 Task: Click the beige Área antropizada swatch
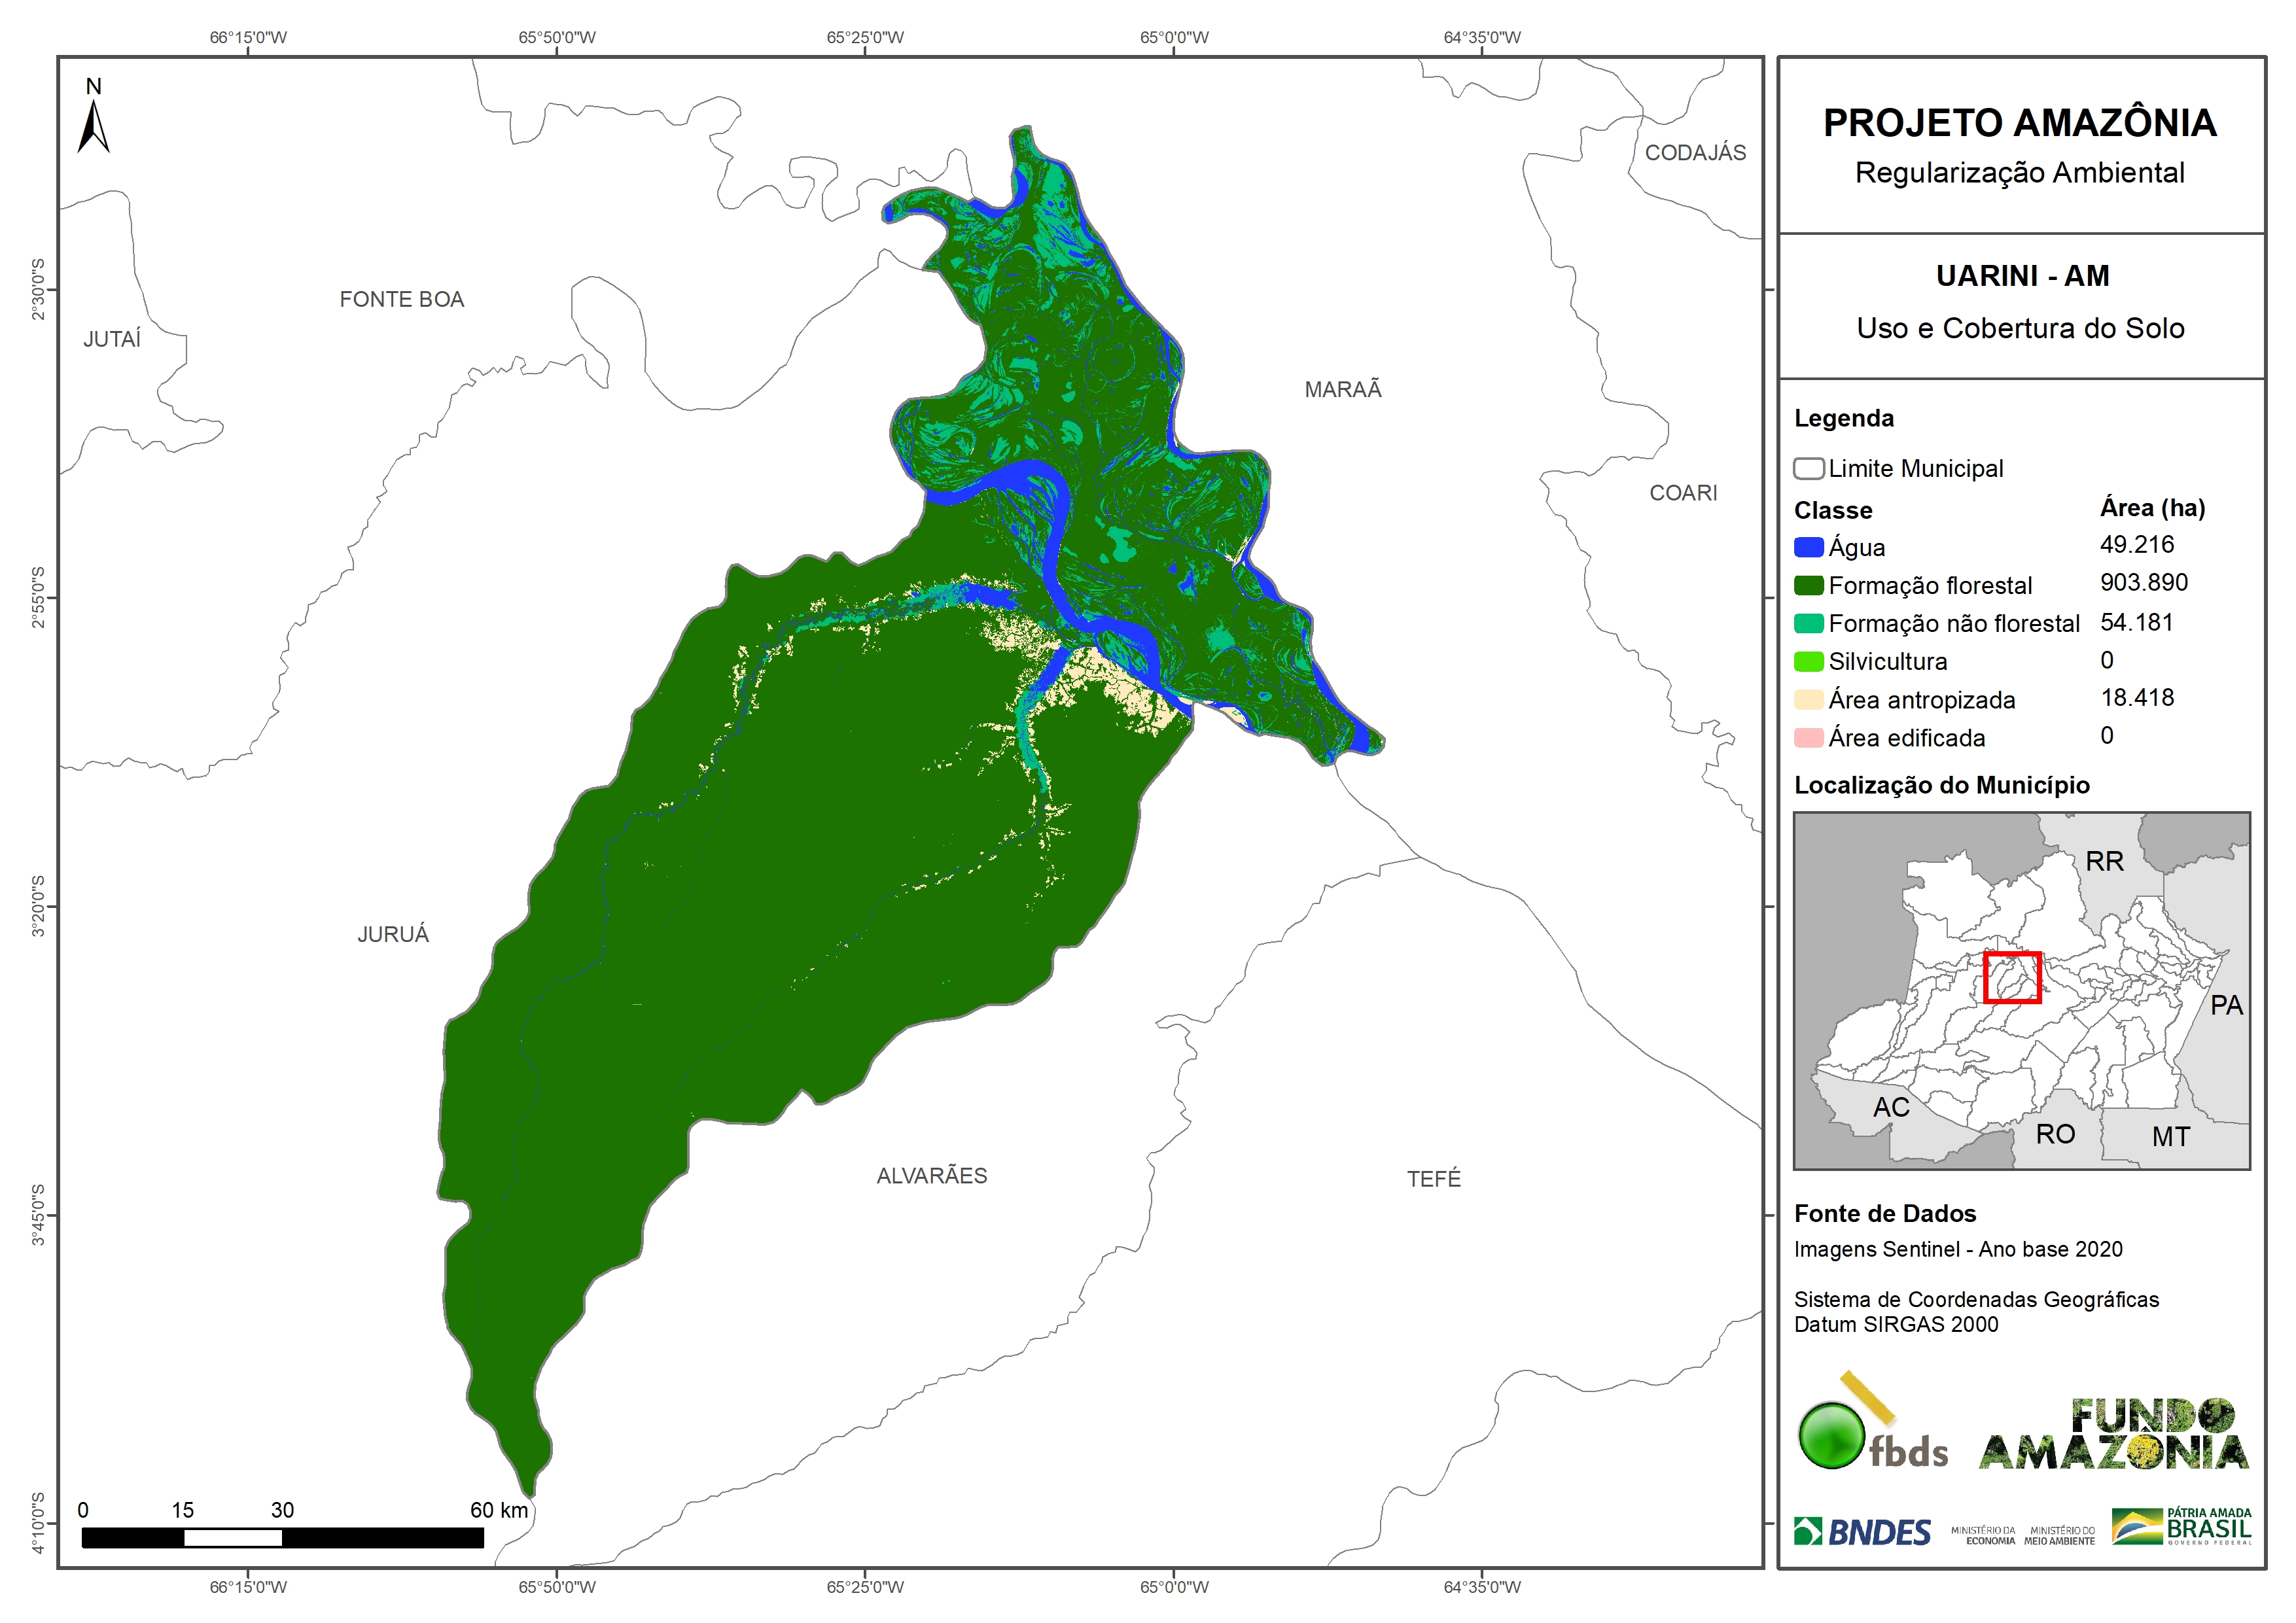coord(1808,699)
